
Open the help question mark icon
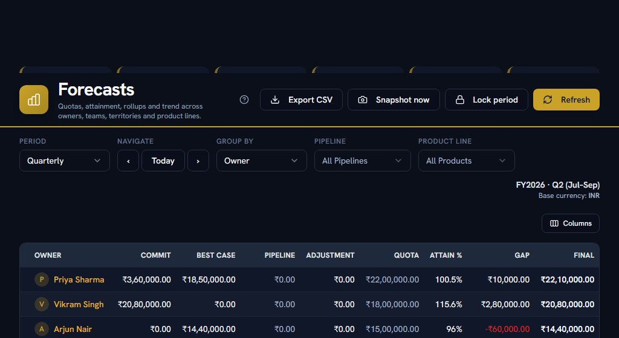(244, 100)
